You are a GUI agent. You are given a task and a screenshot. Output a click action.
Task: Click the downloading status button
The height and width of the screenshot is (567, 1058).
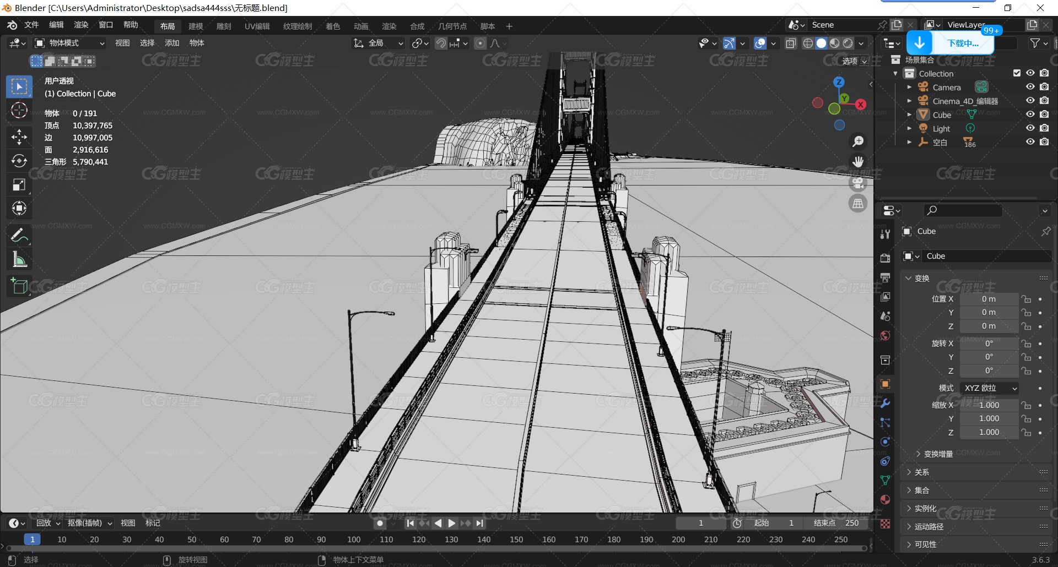[x=963, y=43]
